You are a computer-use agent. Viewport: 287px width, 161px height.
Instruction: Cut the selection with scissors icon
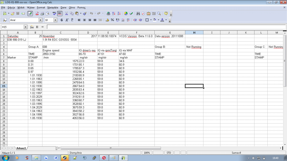pos(66,13)
